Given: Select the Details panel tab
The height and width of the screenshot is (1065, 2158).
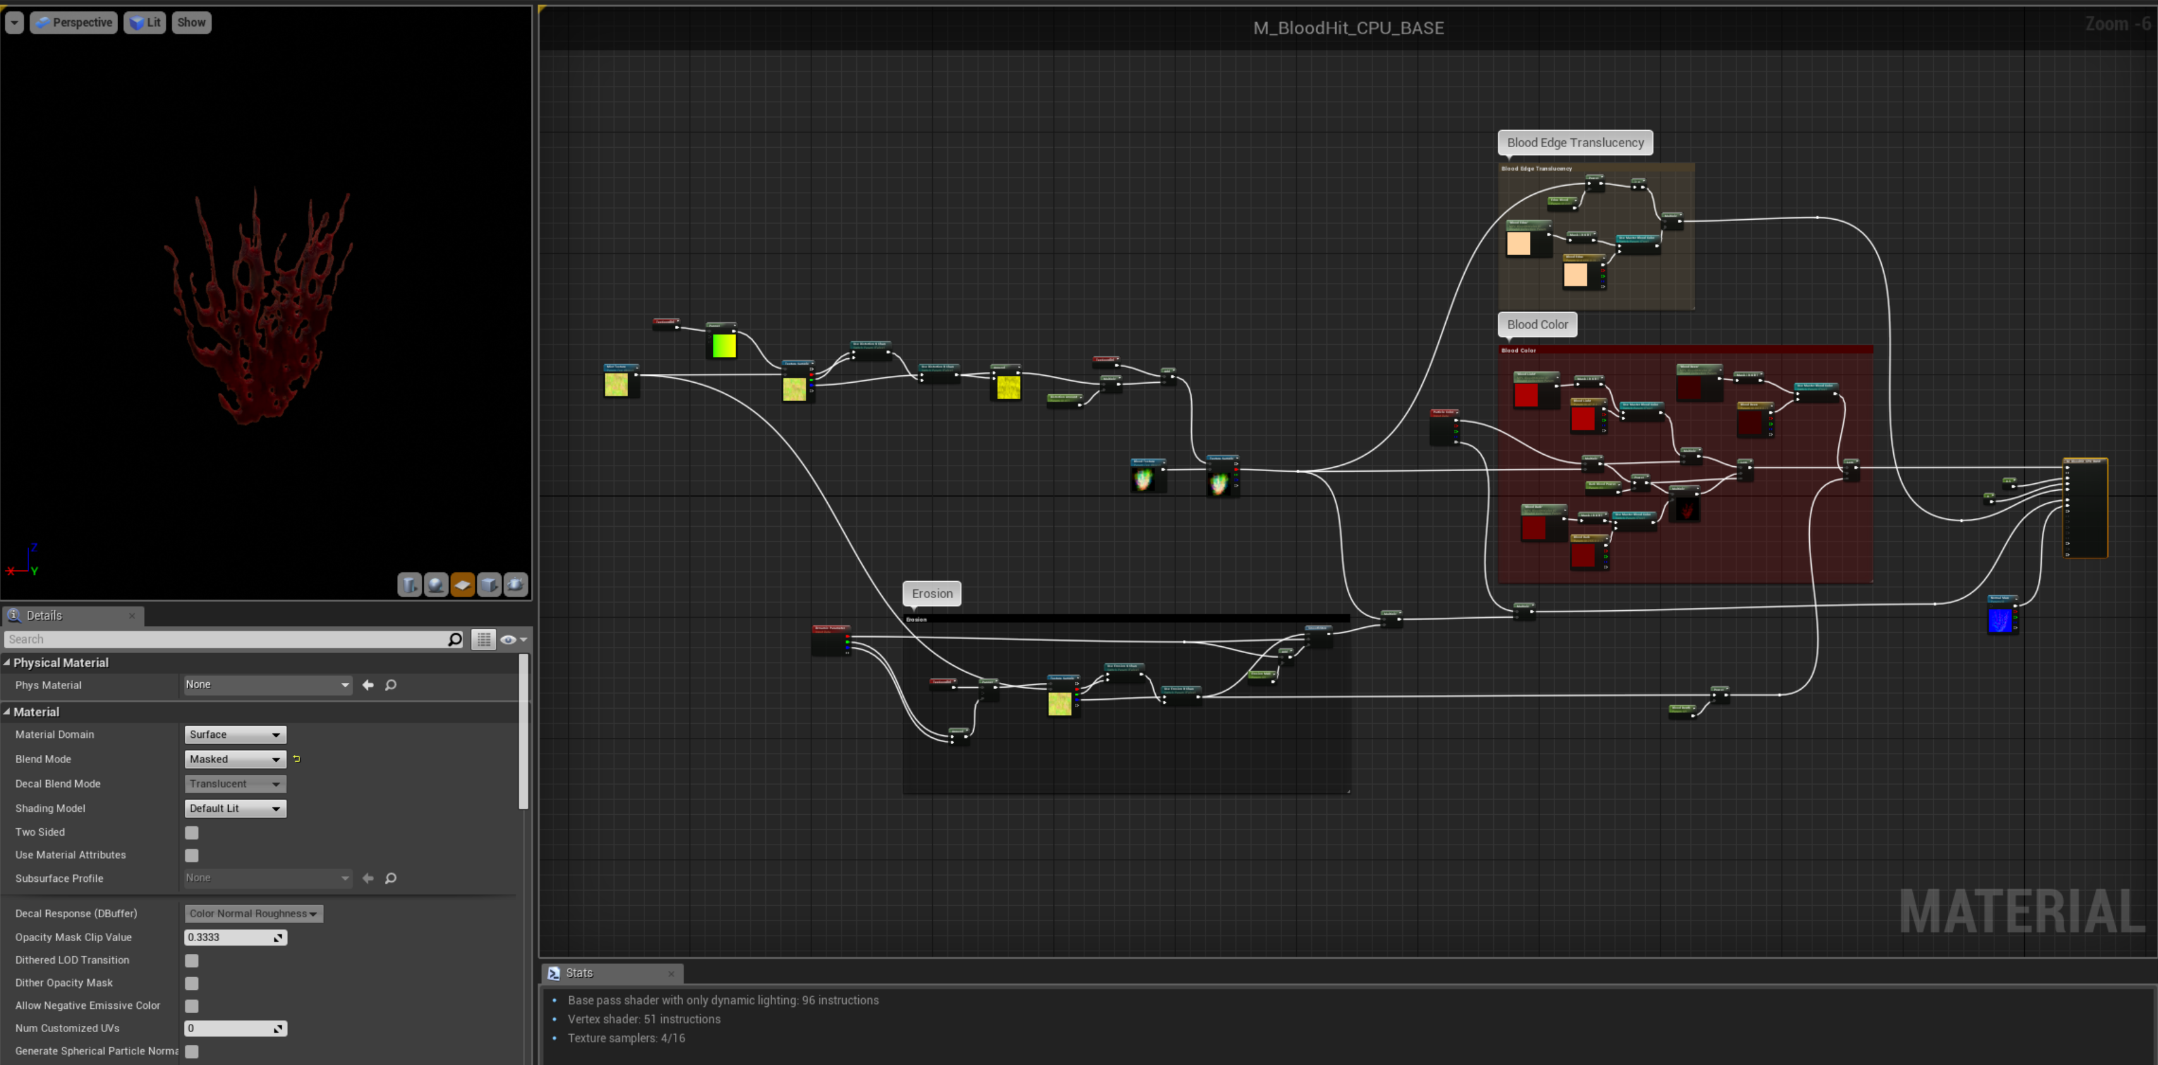Looking at the screenshot, I should click(44, 615).
